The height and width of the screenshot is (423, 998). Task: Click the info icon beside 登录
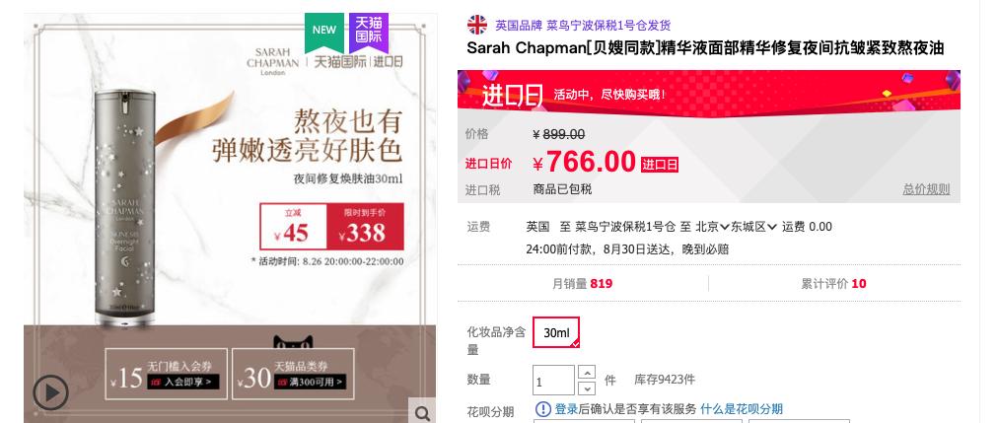(543, 408)
